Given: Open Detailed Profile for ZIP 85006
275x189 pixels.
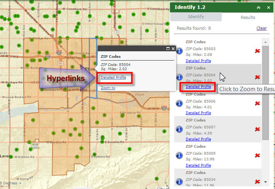Looking at the screenshot, I should [x=198, y=113].
